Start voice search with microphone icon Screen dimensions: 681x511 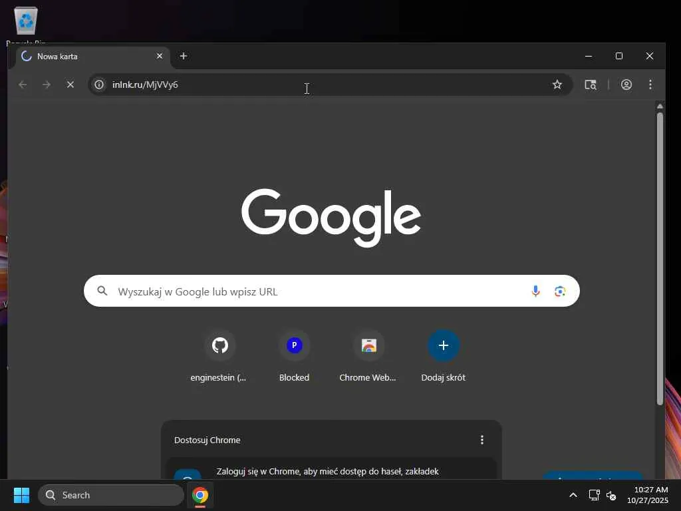click(x=536, y=291)
